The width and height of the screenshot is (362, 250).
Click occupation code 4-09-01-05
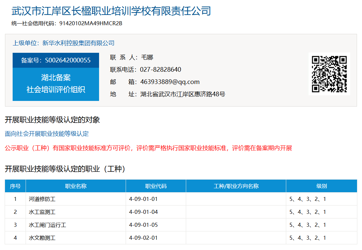coord(143,225)
